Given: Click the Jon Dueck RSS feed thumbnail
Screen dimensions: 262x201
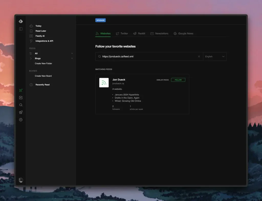Looking at the screenshot, I should point(104,83).
